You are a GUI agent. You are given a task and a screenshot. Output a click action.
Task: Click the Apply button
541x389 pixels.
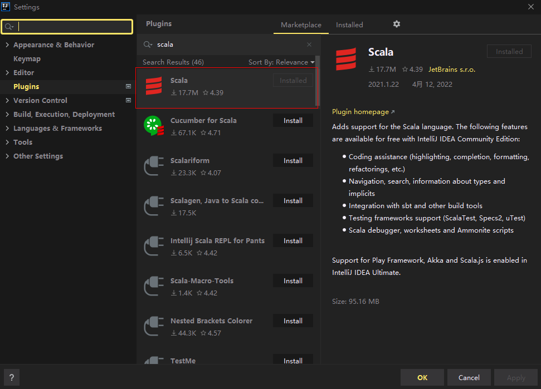point(516,377)
